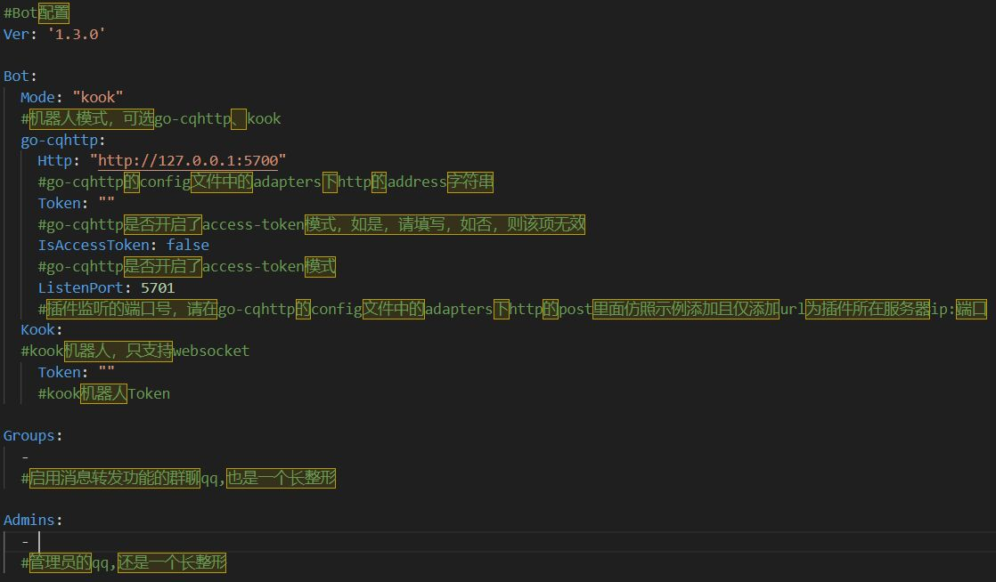
Task: Place cursor on the Bot: key
Action: pyautogui.click(x=15, y=76)
